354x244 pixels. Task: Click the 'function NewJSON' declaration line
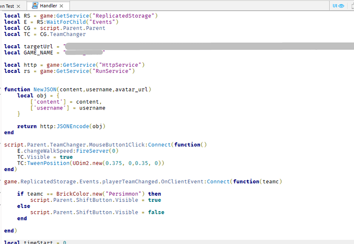tap(77, 89)
